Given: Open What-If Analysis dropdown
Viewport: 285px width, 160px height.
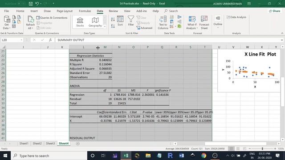Looking at the screenshot, I should (x=192, y=23).
